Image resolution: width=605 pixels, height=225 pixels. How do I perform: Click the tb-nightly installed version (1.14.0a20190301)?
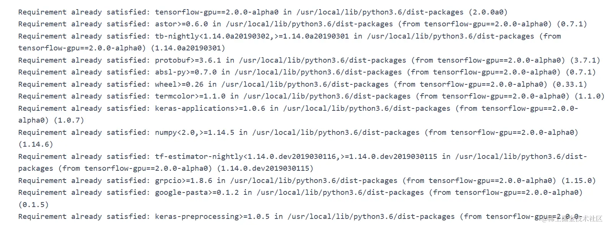pos(188,48)
